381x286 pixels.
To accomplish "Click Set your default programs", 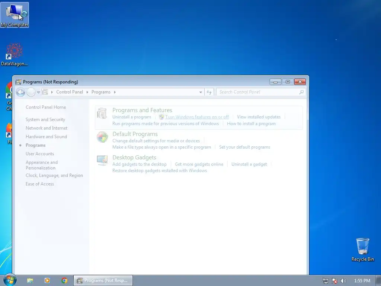I will pyautogui.click(x=244, y=147).
